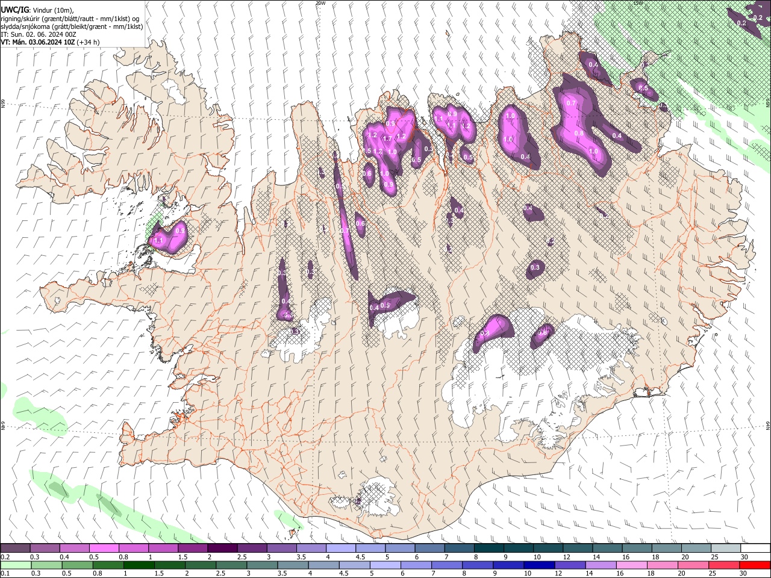Select the violet rain swatch between 14 and 16

(600, 565)
